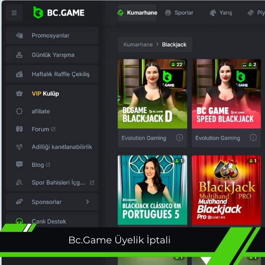
Task: Click the VIP Kulüp crown icon
Action: 19,94
